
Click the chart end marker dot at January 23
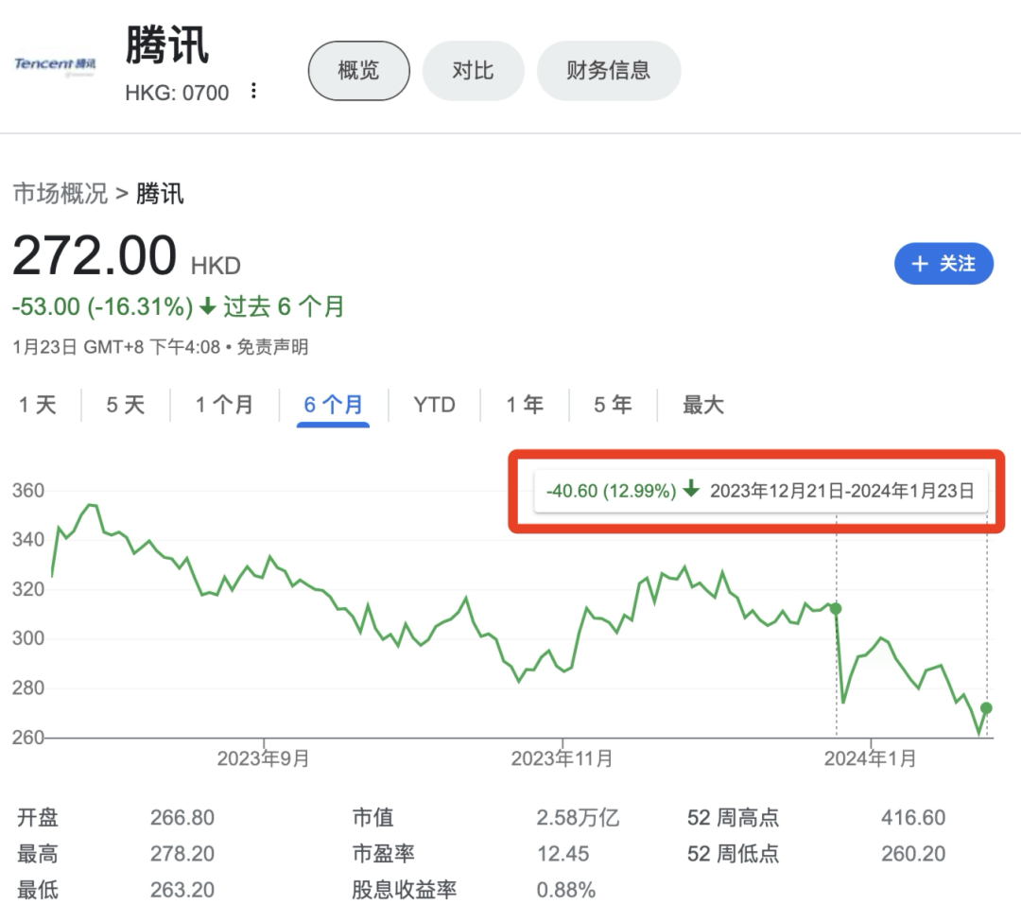[x=986, y=707]
